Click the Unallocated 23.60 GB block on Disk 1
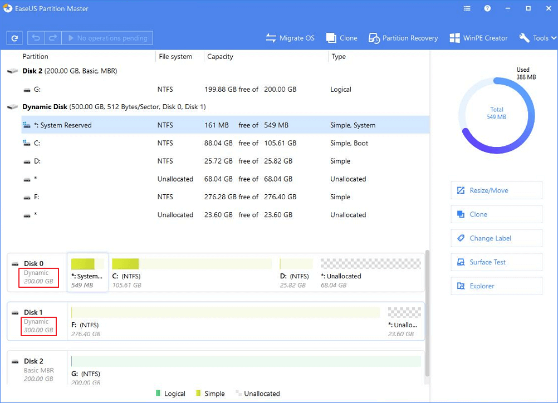Image resolution: width=558 pixels, height=403 pixels. click(404, 322)
